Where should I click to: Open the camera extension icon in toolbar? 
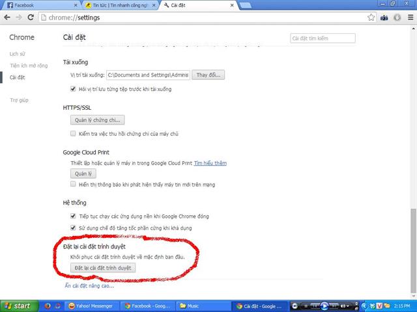[x=384, y=18]
